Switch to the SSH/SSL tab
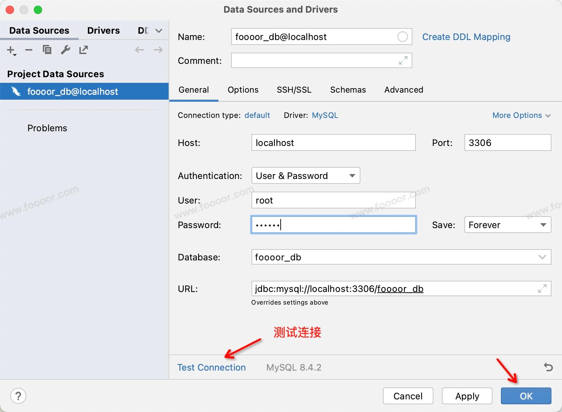562x412 pixels. 294,90
